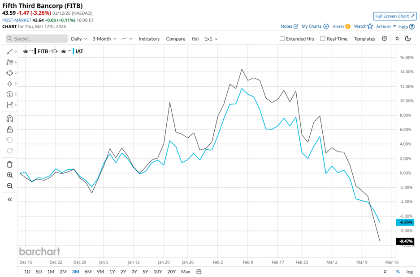Click the Full Screen Chart button
Viewport: 420px width, 277px height.
click(394, 16)
